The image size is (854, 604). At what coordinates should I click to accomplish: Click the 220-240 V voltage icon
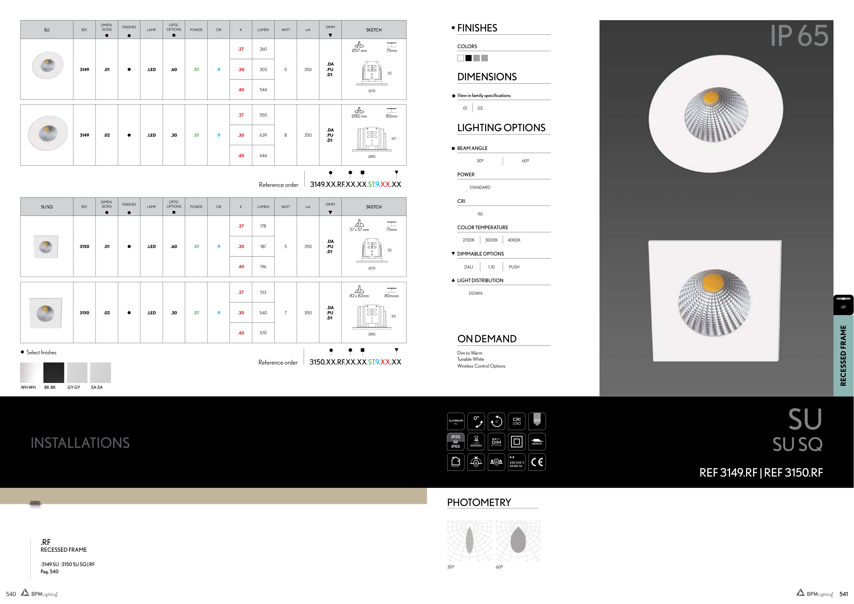(x=516, y=462)
